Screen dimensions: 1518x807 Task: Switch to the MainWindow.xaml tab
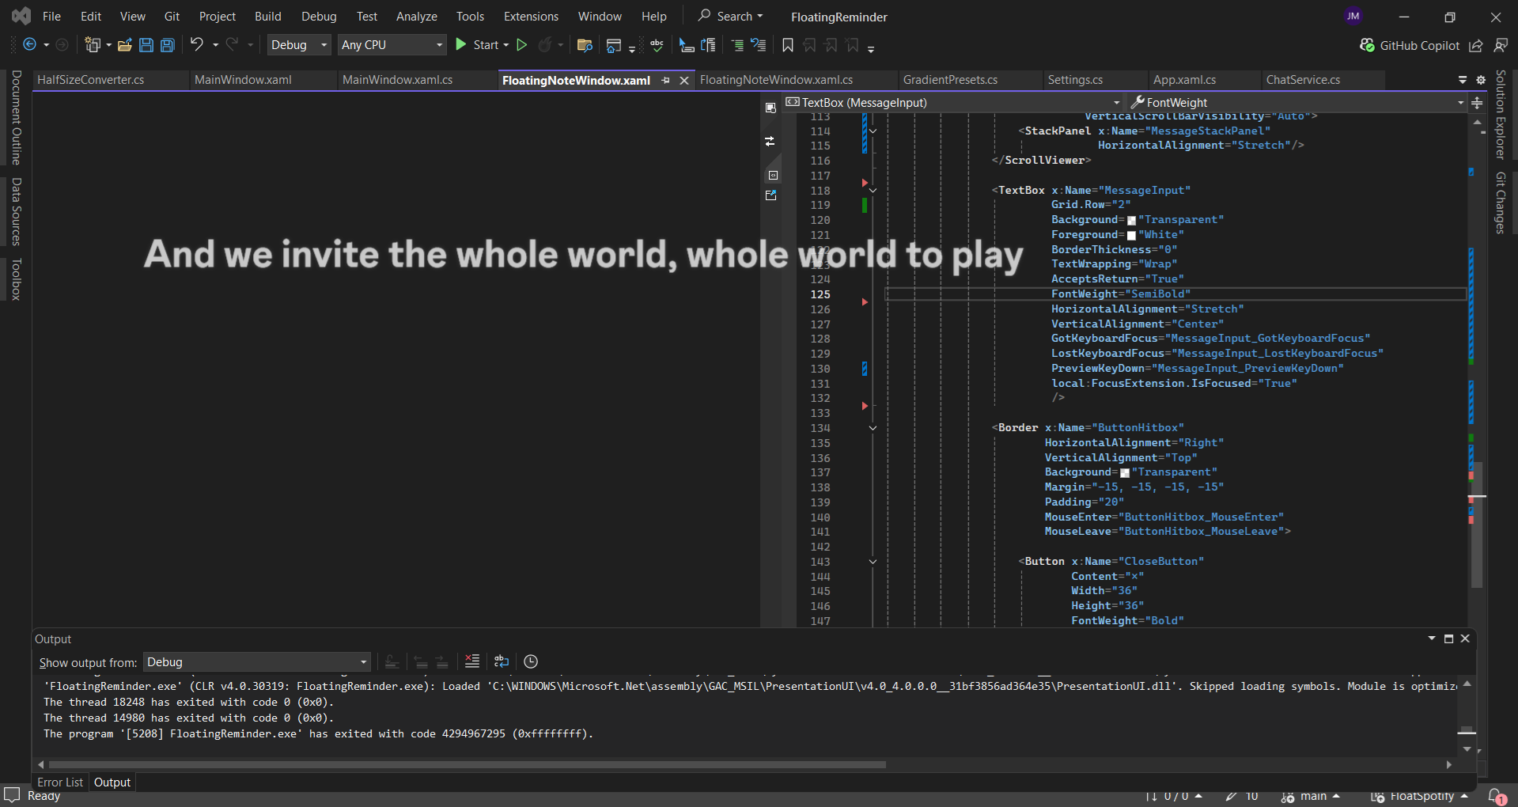(243, 80)
